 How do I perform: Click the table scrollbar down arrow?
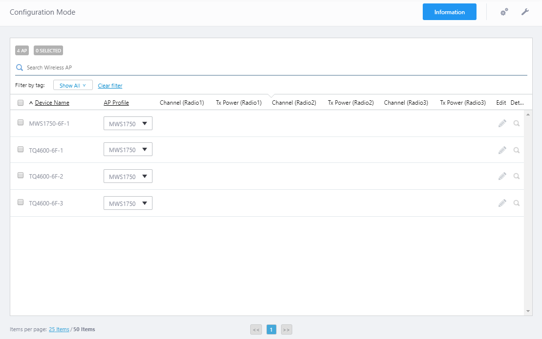pyautogui.click(x=528, y=311)
